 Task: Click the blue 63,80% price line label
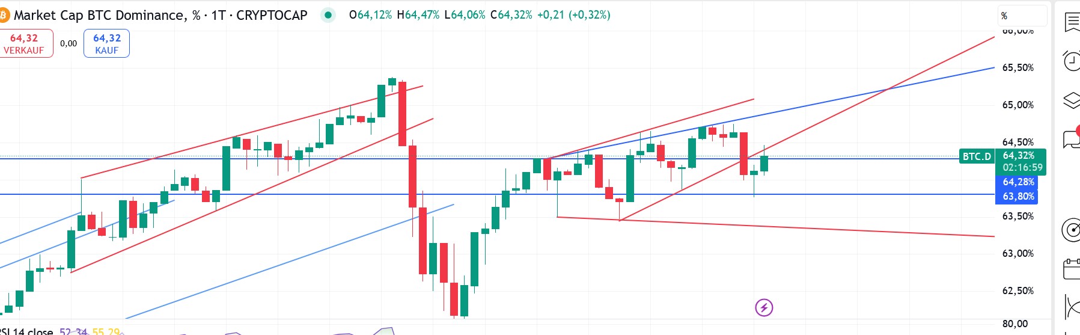click(1018, 197)
